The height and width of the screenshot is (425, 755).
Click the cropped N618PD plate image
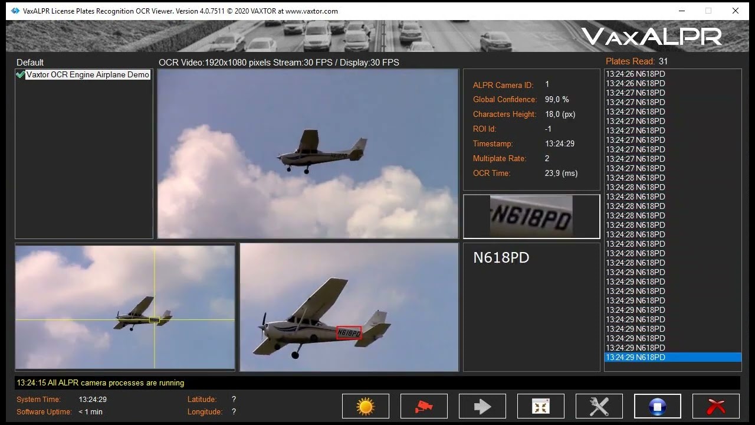[531, 217]
